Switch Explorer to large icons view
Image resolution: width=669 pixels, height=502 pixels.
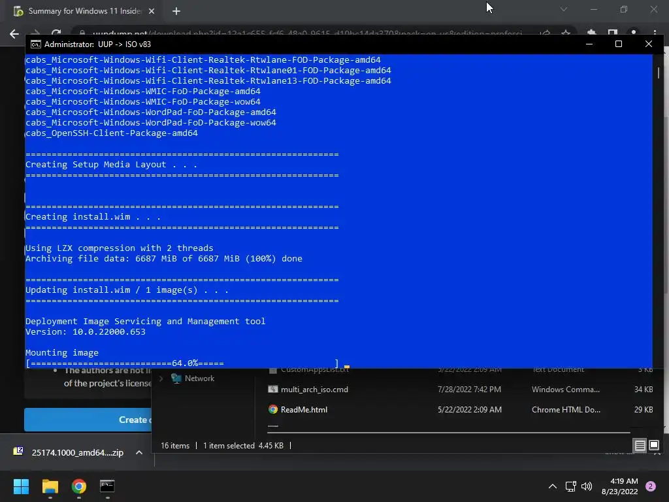point(653,446)
